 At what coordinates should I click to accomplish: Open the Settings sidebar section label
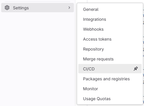21,8
